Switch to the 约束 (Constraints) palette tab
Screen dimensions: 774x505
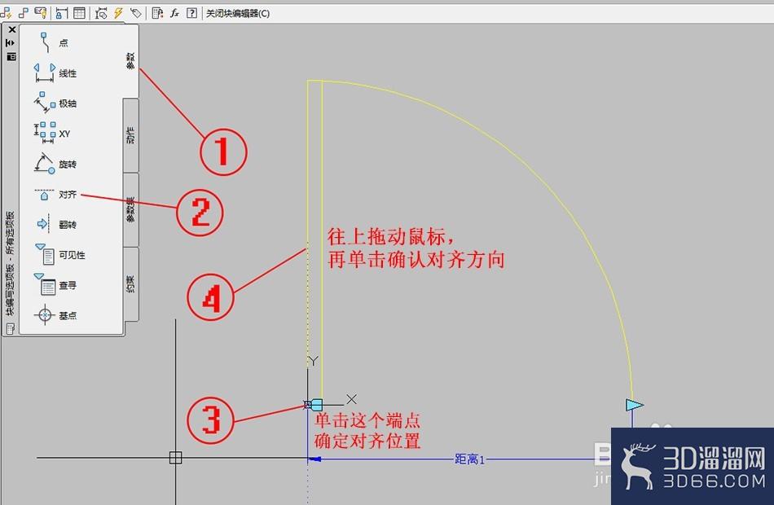pyautogui.click(x=130, y=283)
